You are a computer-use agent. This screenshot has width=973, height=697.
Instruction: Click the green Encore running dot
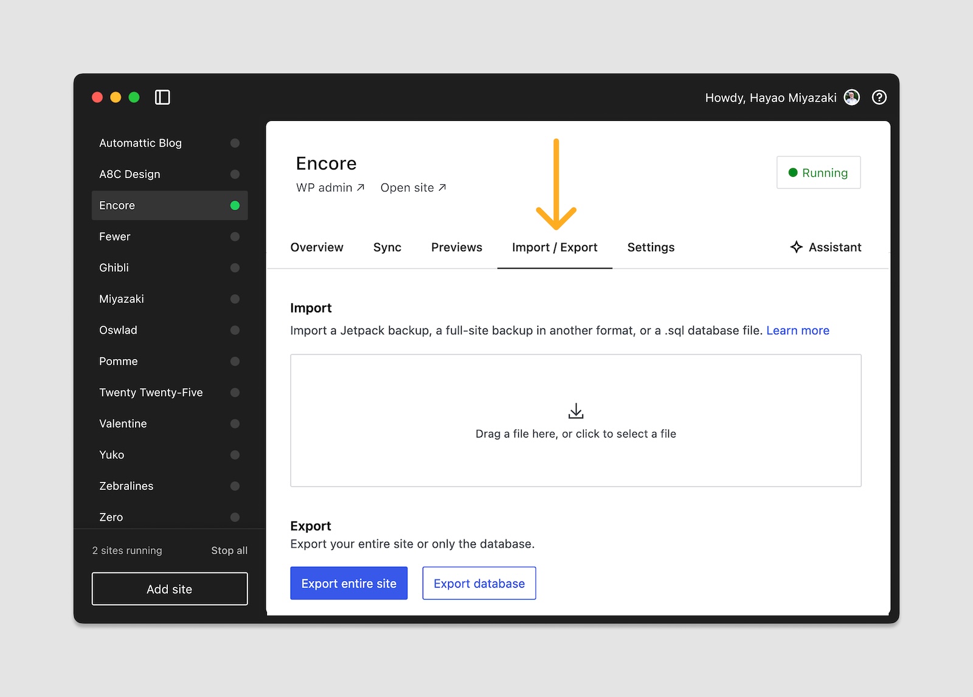click(235, 205)
